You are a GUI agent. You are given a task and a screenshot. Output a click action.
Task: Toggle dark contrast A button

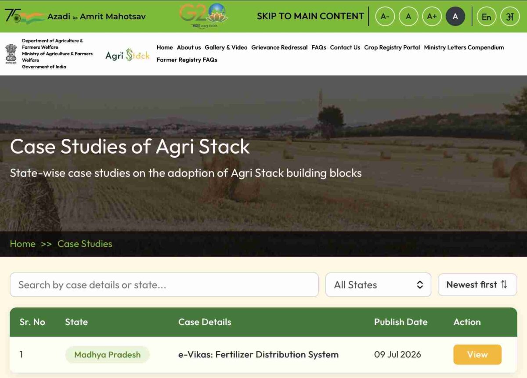(455, 17)
